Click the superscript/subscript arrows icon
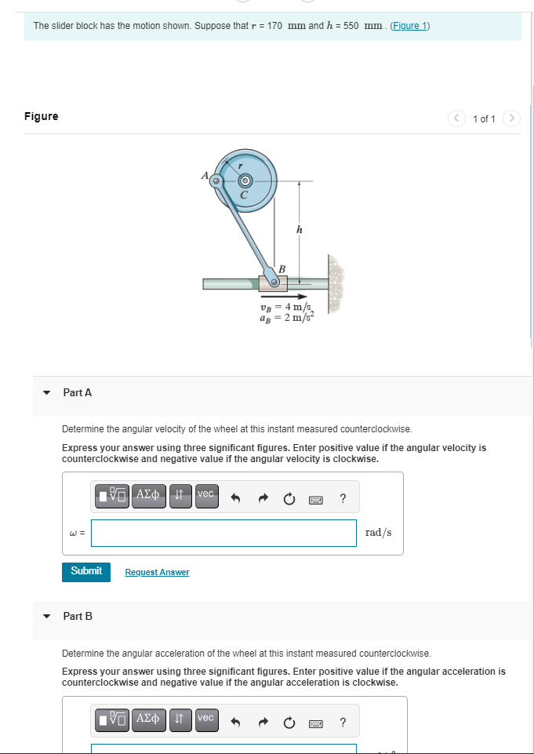The image size is (534, 754). click(180, 496)
